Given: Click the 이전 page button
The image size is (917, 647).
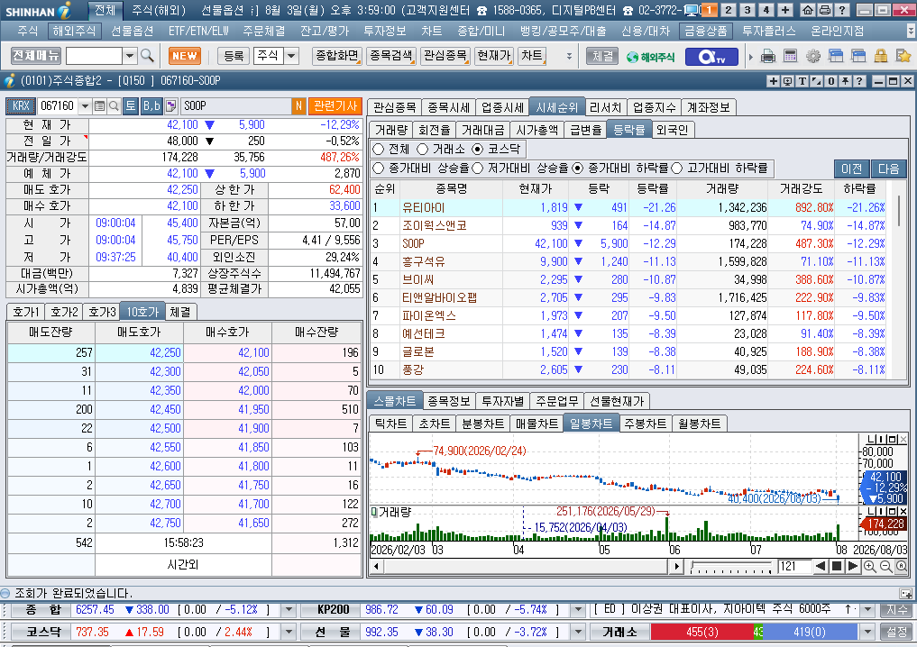Looking at the screenshot, I should 851,169.
